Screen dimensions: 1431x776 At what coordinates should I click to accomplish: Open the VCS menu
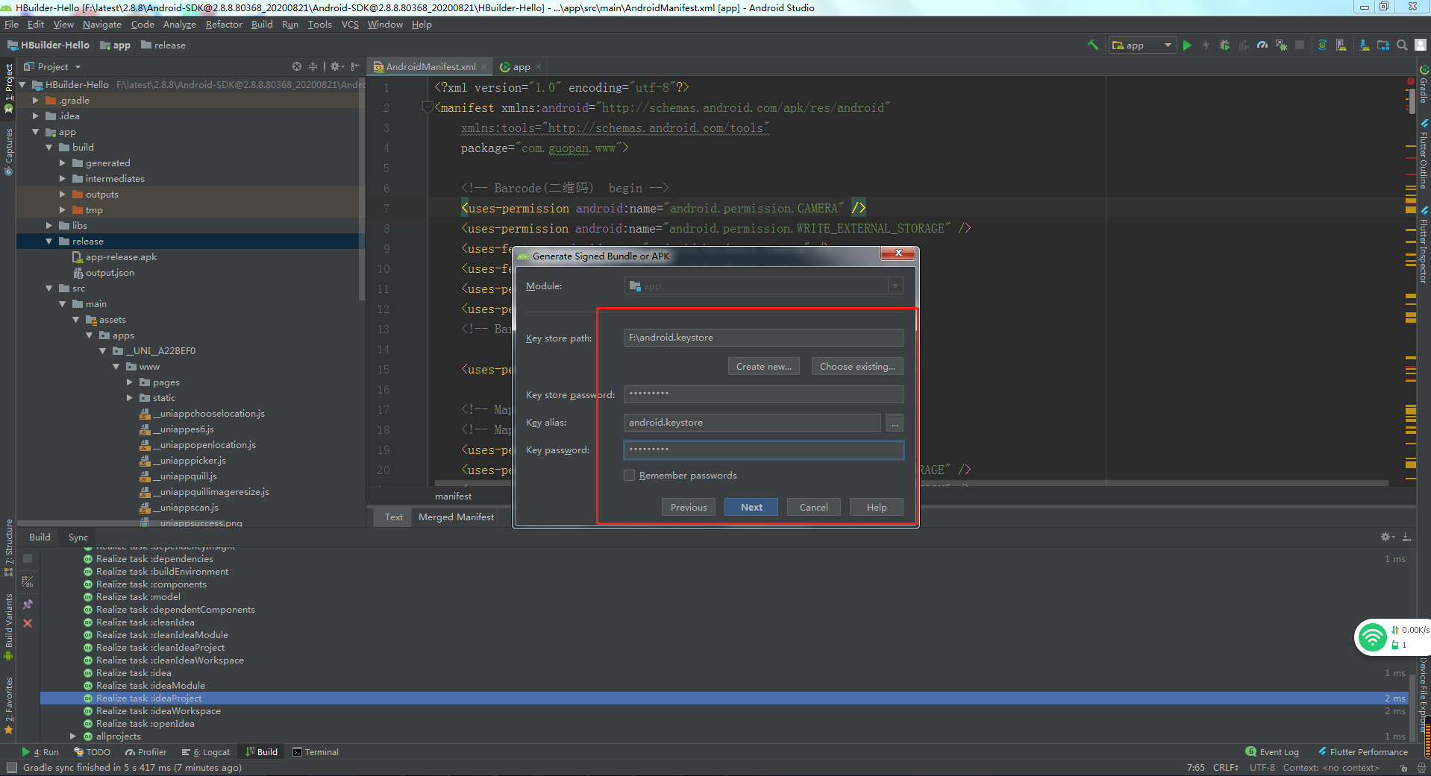[350, 25]
